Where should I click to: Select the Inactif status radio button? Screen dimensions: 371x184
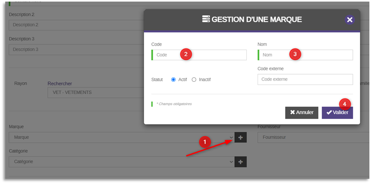click(194, 79)
